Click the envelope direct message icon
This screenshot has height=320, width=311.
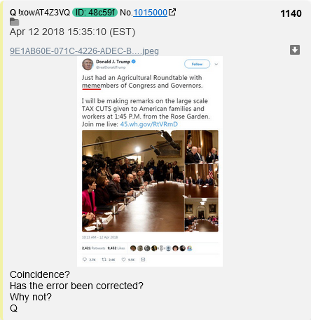tap(143, 260)
